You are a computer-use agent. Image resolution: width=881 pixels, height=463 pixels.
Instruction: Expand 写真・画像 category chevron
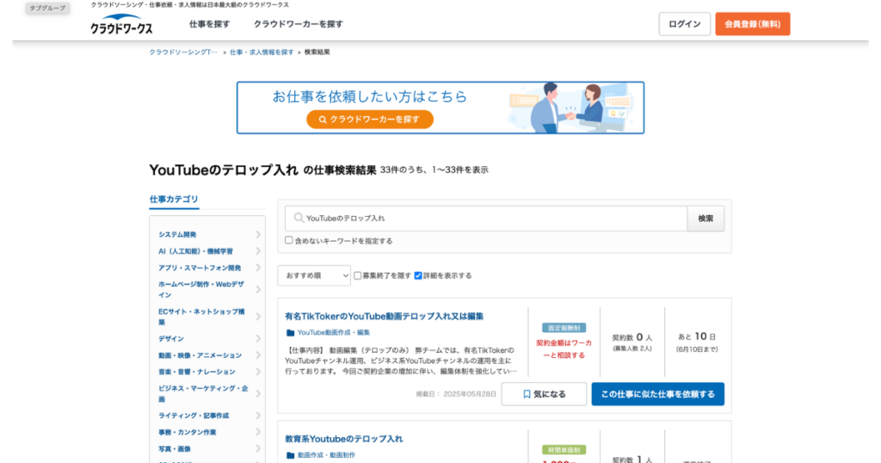pos(258,449)
